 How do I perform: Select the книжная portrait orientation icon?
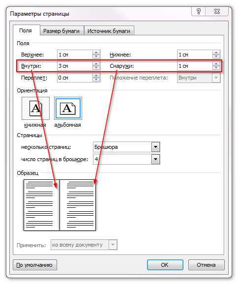click(x=35, y=108)
